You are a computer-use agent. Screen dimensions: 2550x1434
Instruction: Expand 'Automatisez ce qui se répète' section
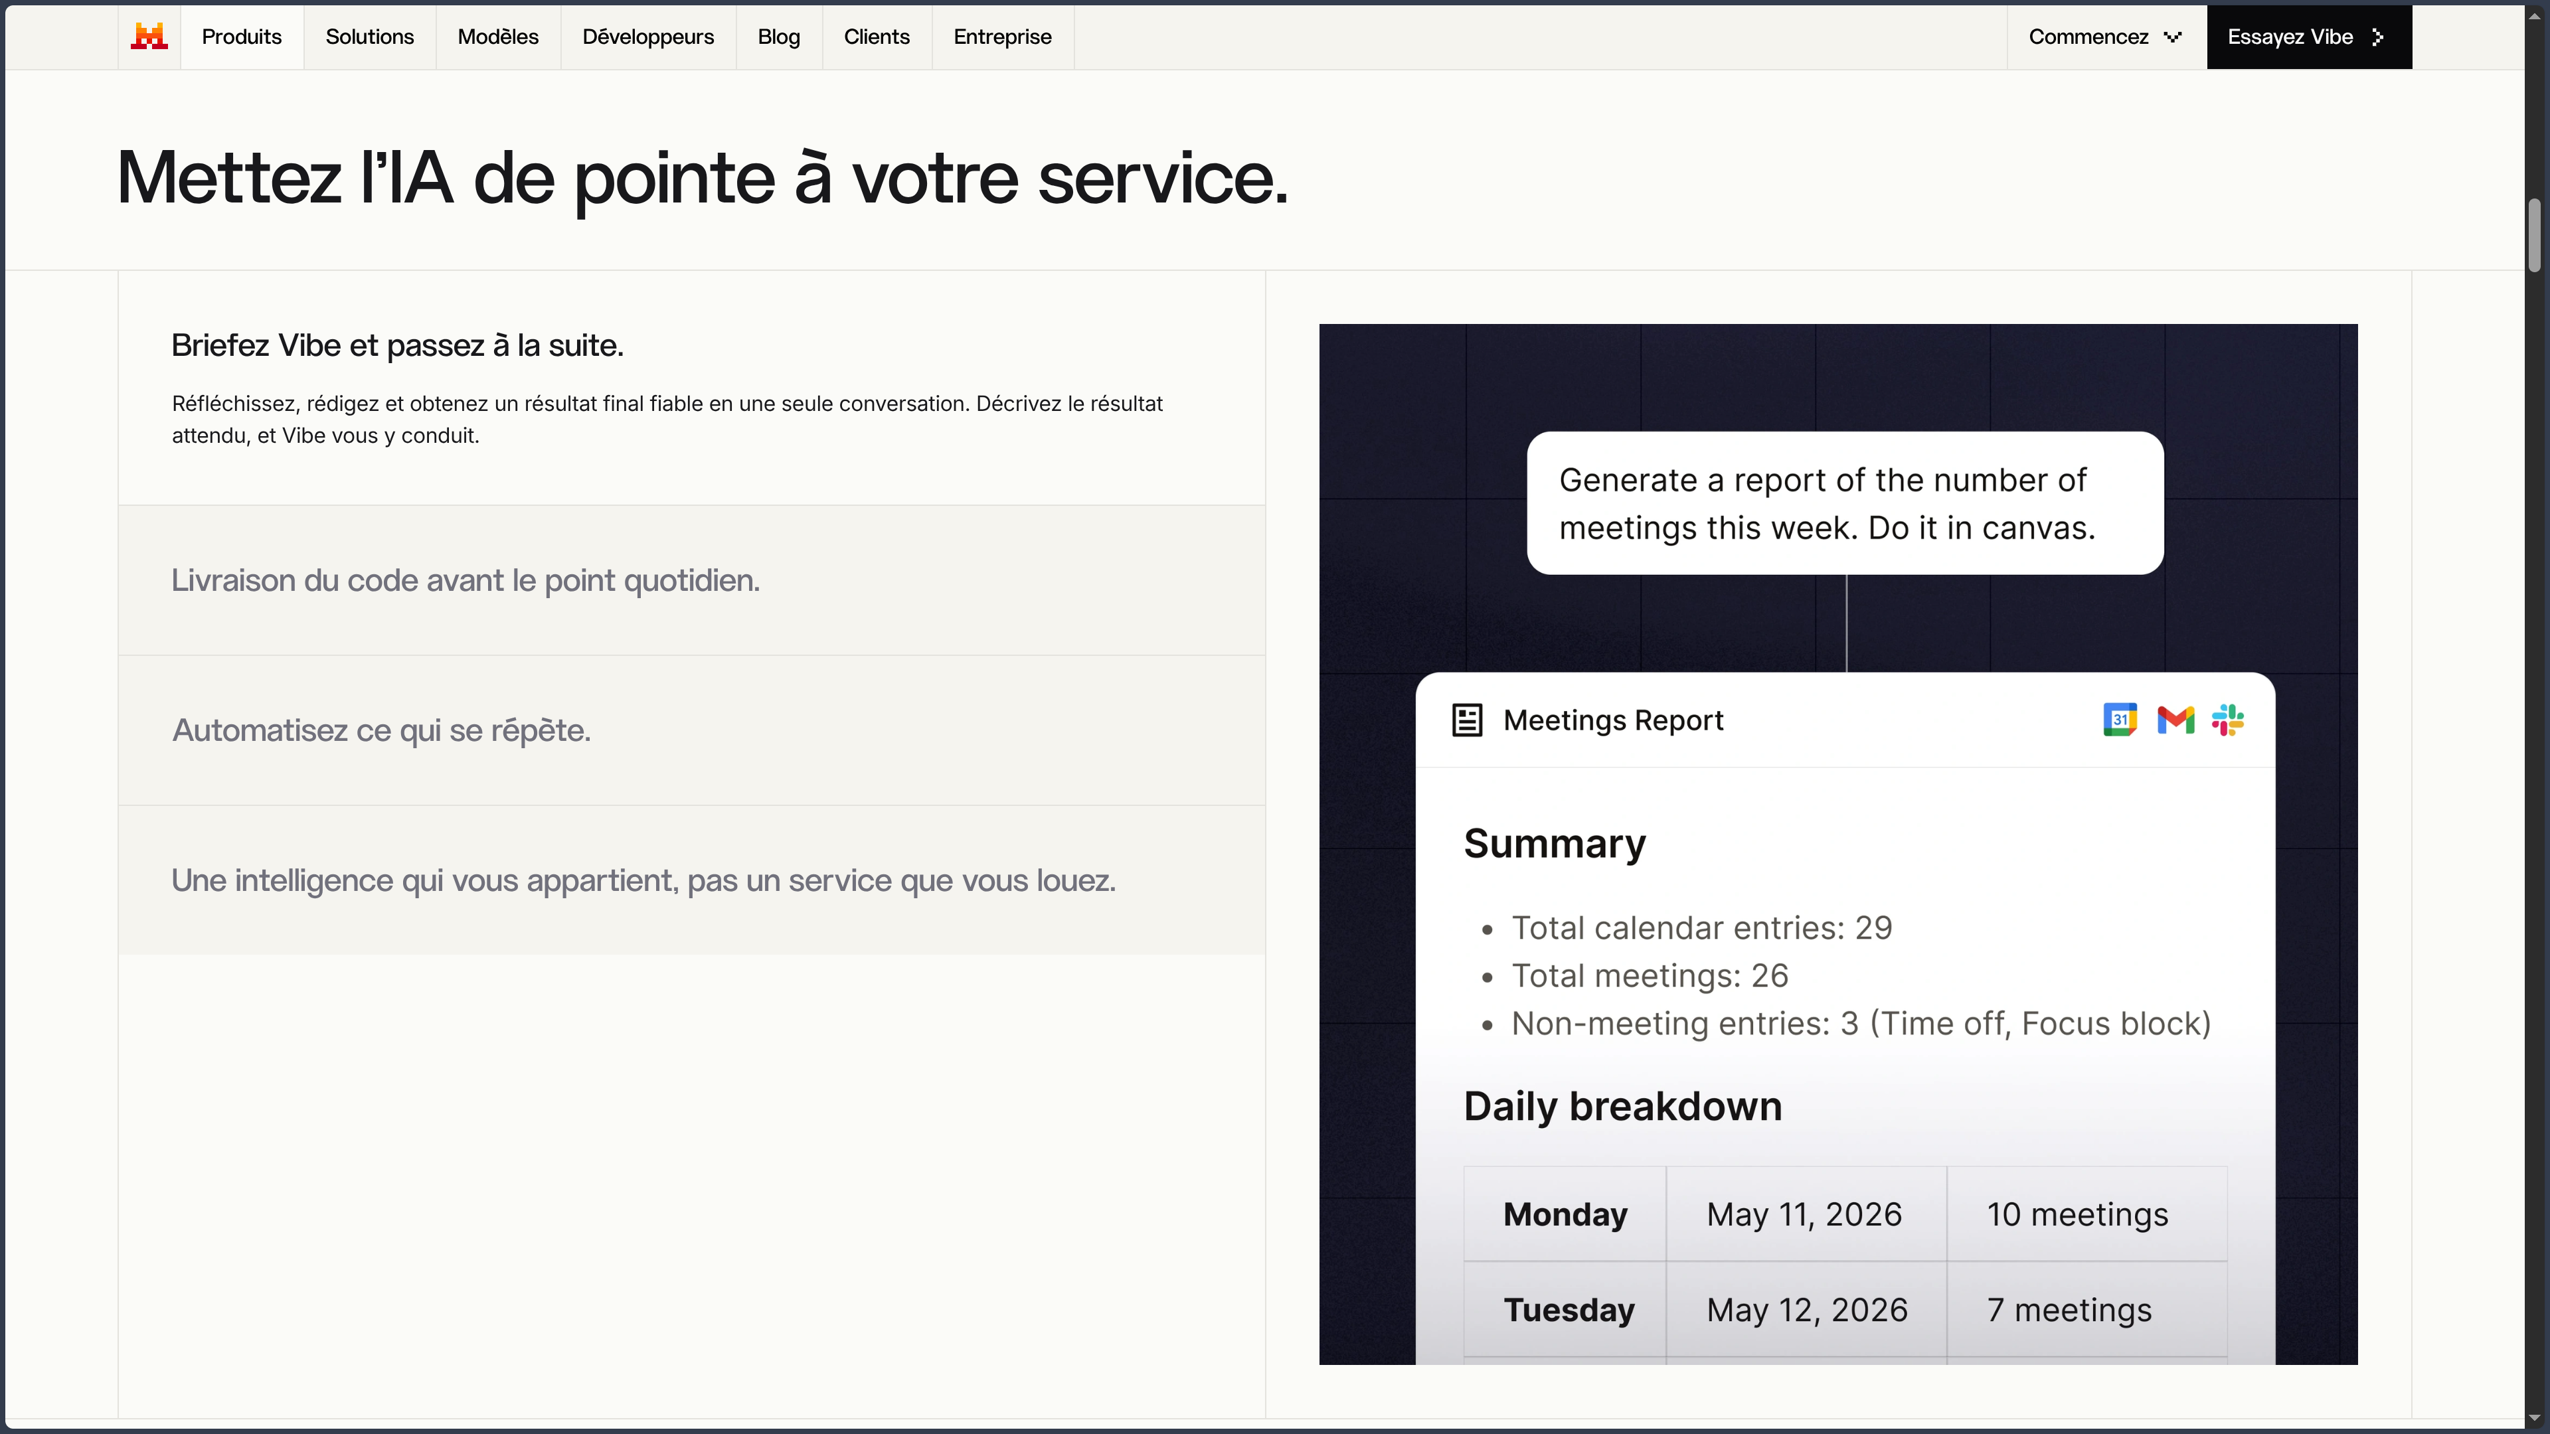[x=692, y=730]
